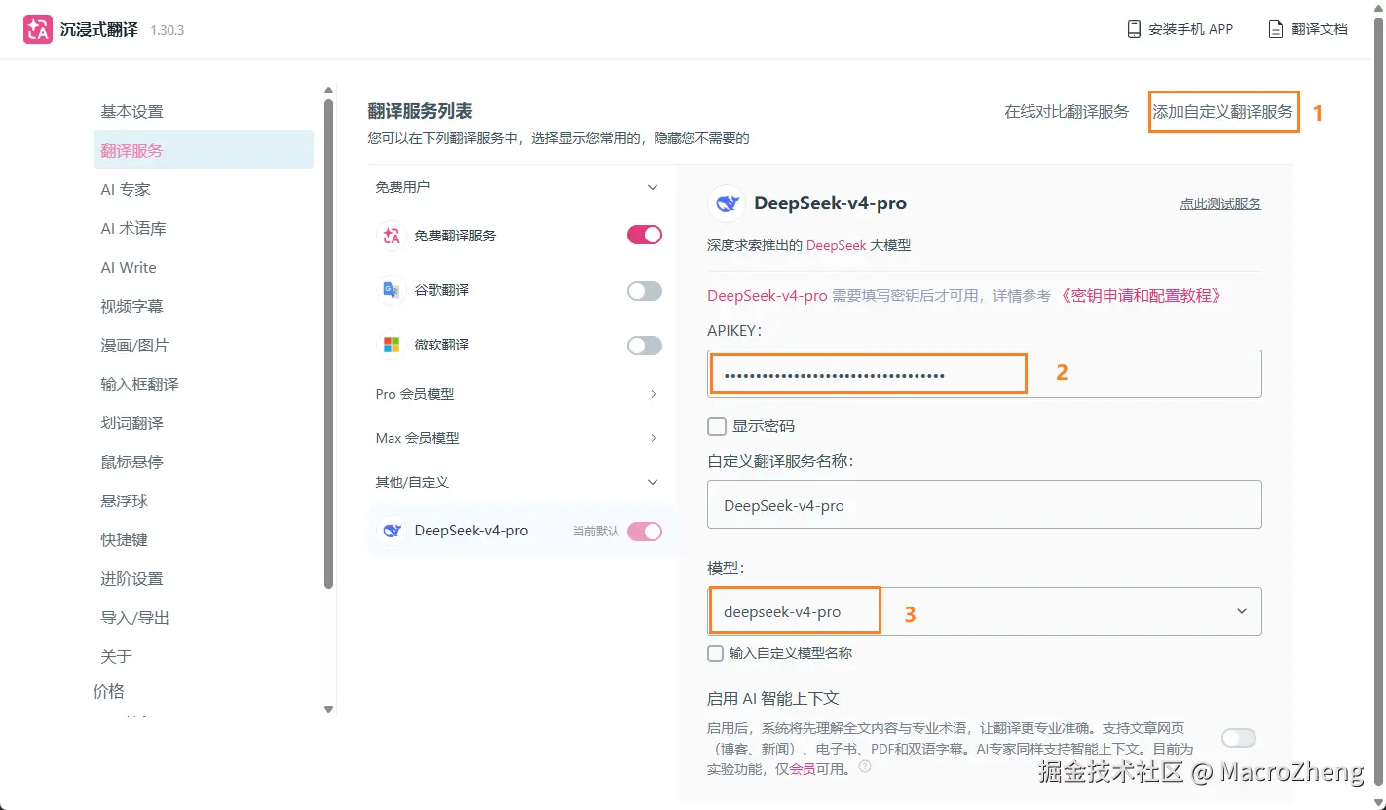The width and height of the screenshot is (1386, 810).
Task: Click the 谷歌翻译 label
Action: tap(441, 290)
